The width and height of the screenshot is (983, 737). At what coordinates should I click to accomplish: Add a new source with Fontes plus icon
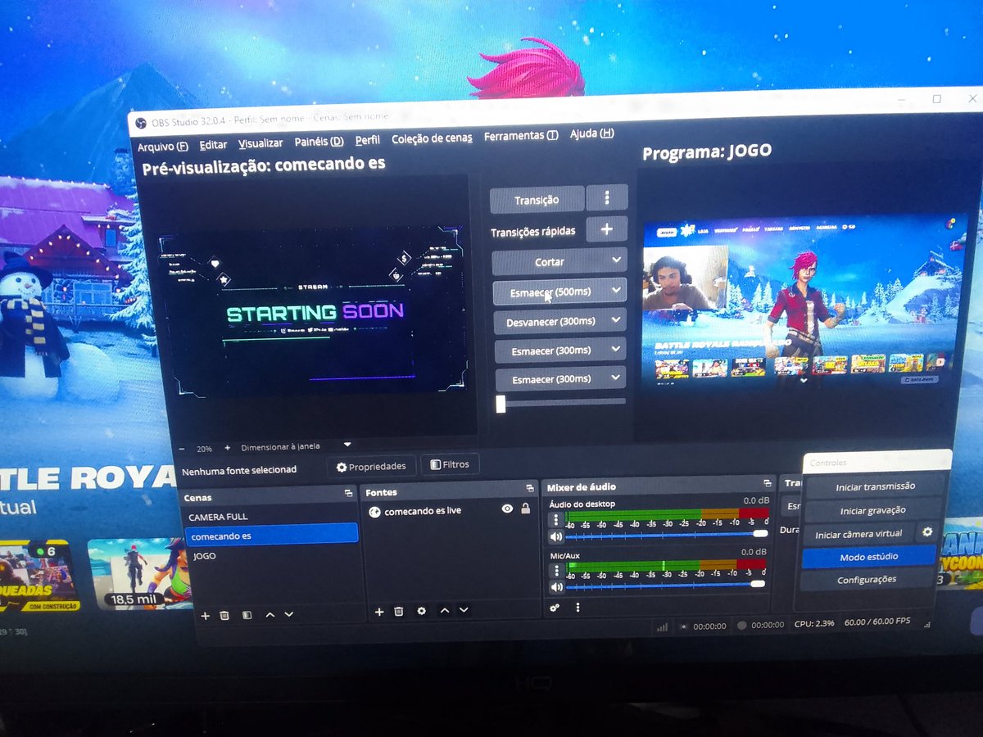click(378, 612)
